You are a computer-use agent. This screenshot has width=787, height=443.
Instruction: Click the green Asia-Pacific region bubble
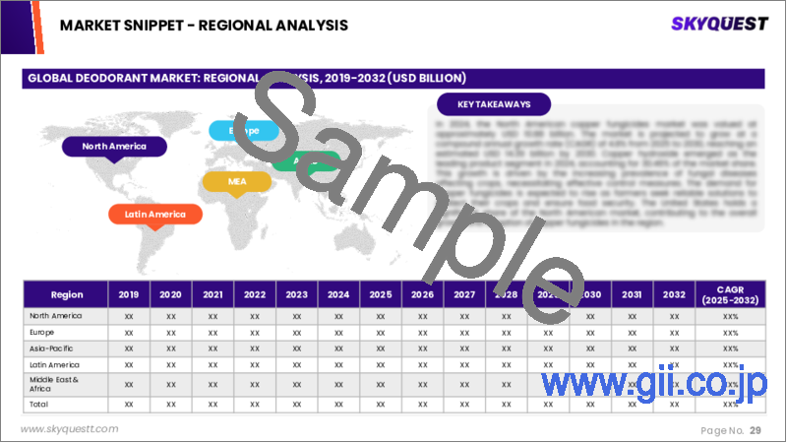coord(305,161)
